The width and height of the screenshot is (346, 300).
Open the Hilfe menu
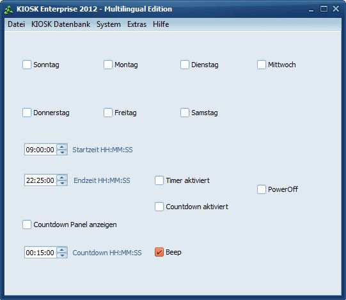click(161, 24)
